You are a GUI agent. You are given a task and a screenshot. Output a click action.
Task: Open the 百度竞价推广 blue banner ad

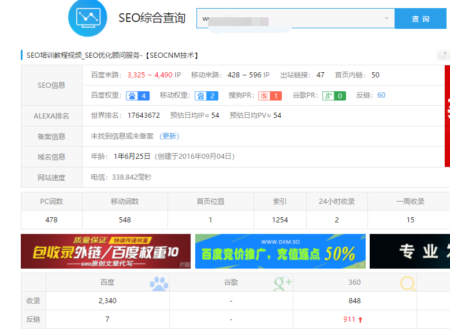pyautogui.click(x=280, y=251)
